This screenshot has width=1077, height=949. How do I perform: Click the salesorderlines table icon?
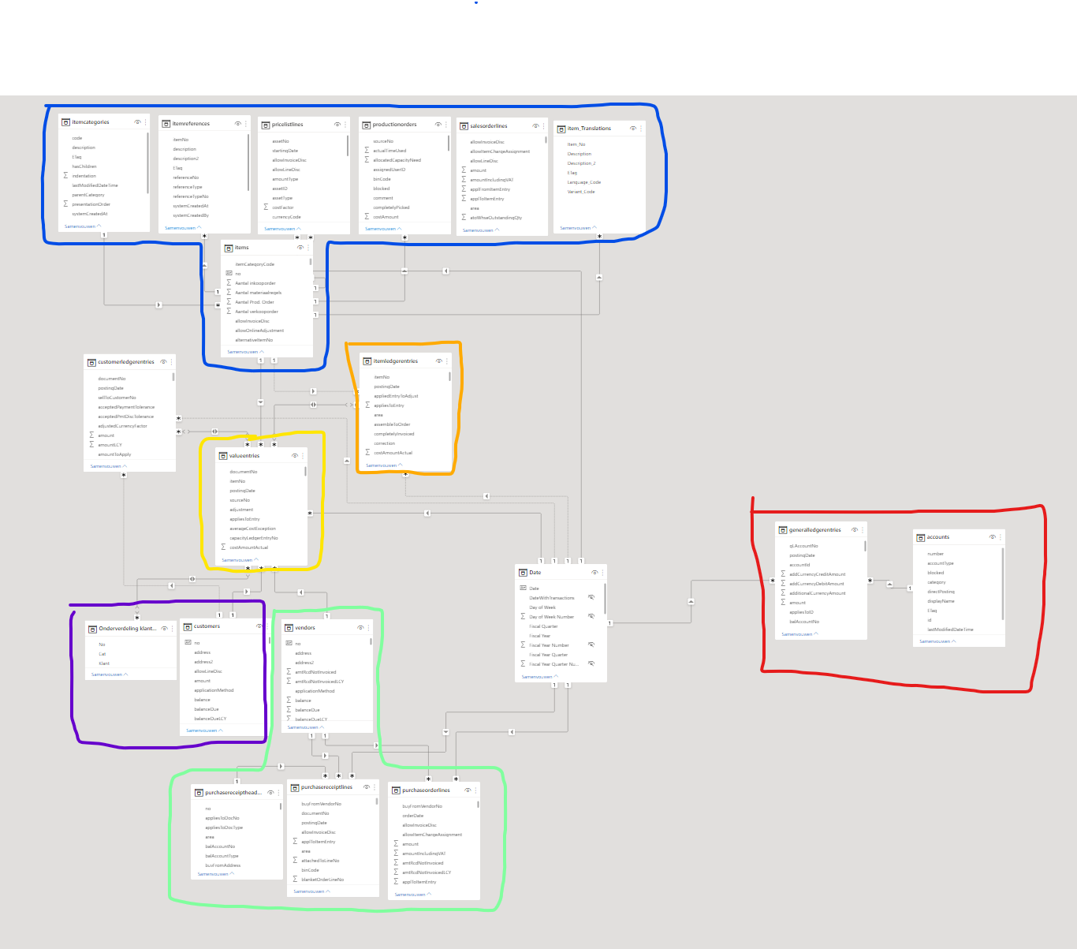click(x=464, y=126)
